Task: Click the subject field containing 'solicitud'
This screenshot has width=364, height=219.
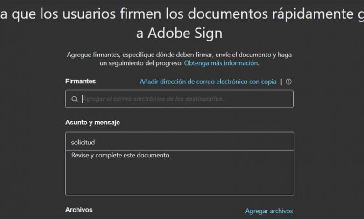Action: [180, 141]
